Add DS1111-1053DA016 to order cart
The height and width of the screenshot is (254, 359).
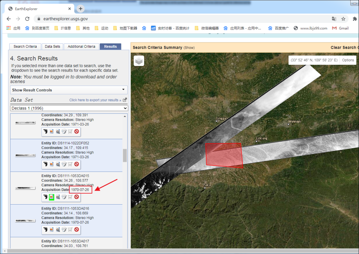[70, 229]
